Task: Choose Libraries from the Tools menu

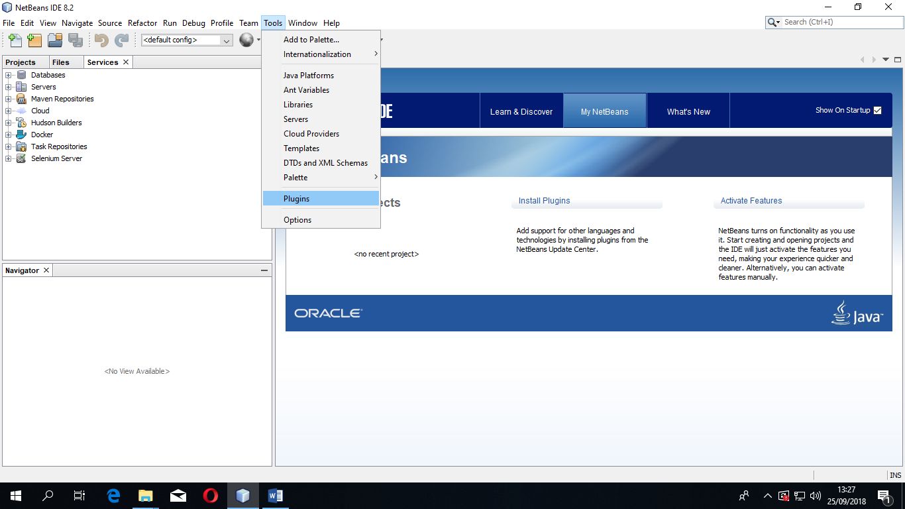Action: coord(321,105)
